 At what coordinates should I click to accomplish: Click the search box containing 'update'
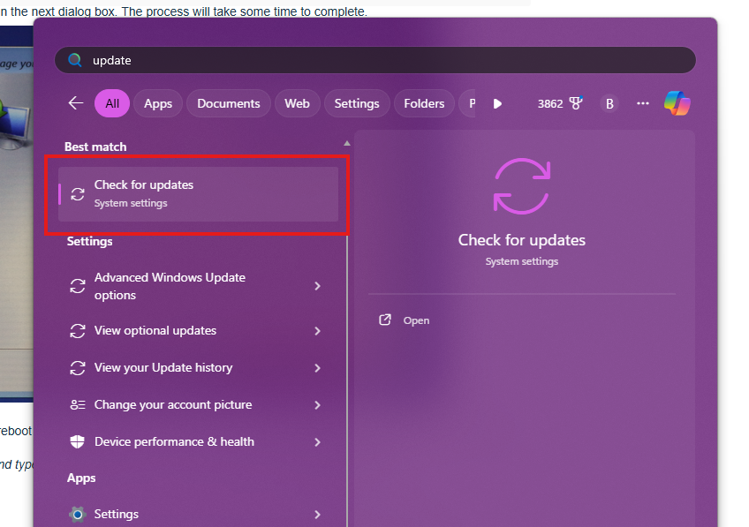click(x=375, y=60)
